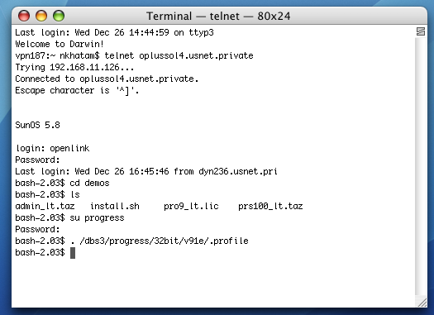Click the 'su progress' command text
Image resolution: width=434 pixels, height=315 pixels.
click(97, 218)
